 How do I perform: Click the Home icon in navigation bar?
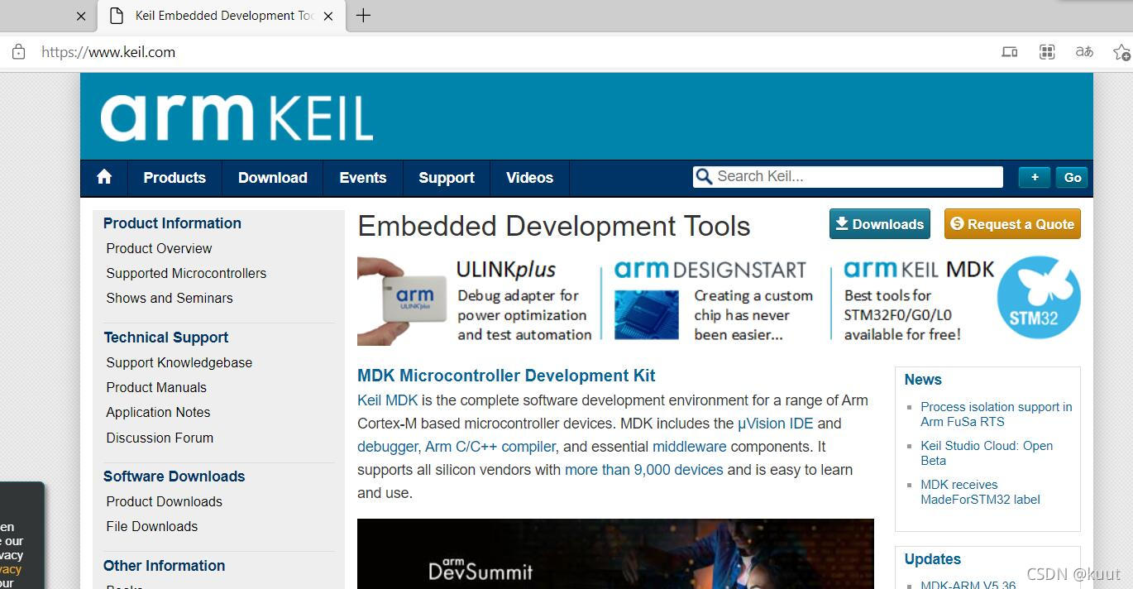(x=104, y=177)
